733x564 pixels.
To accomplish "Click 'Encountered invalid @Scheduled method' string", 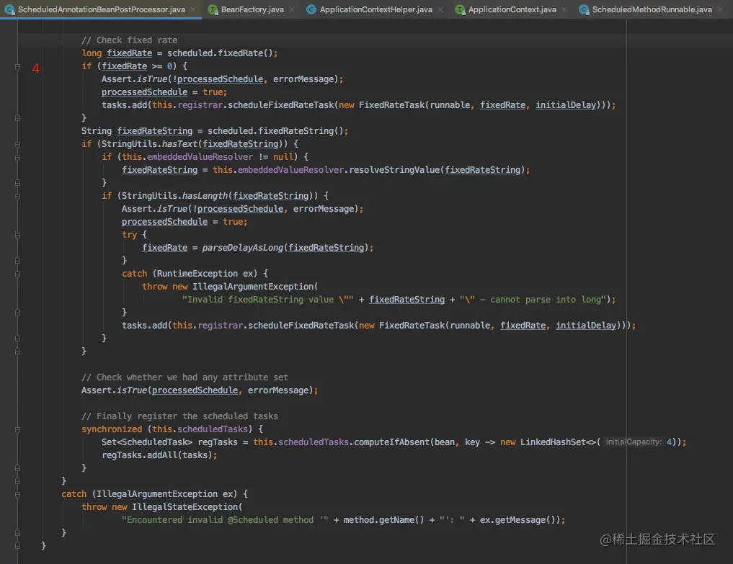I will coord(225,520).
